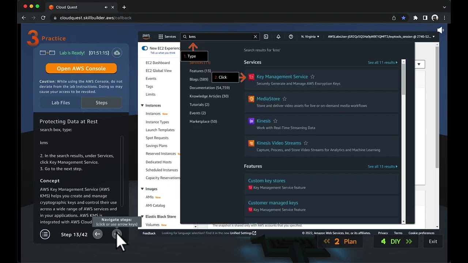Click the lab cloud status icon

(117, 53)
